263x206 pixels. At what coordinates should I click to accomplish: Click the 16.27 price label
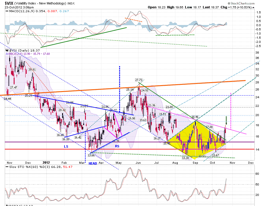tap(157, 138)
